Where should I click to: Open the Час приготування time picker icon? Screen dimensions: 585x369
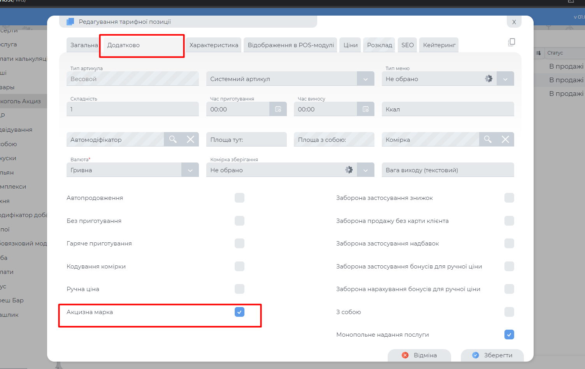pyautogui.click(x=278, y=109)
